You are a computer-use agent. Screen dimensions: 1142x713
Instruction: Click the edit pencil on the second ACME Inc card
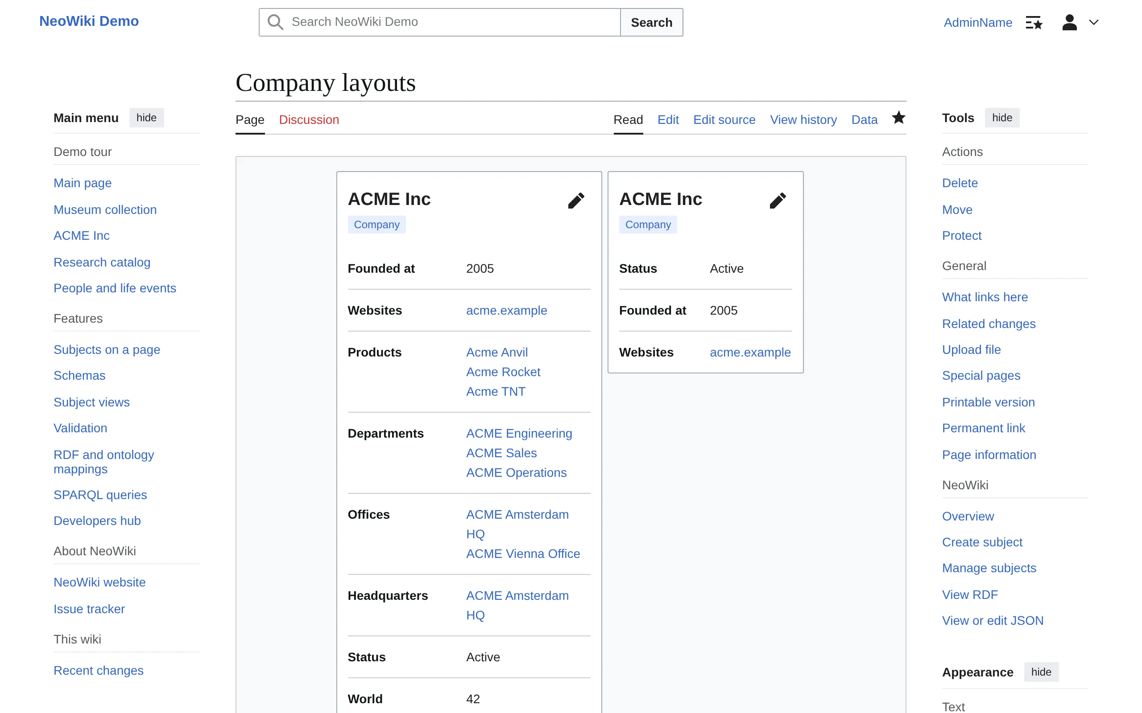pos(777,201)
